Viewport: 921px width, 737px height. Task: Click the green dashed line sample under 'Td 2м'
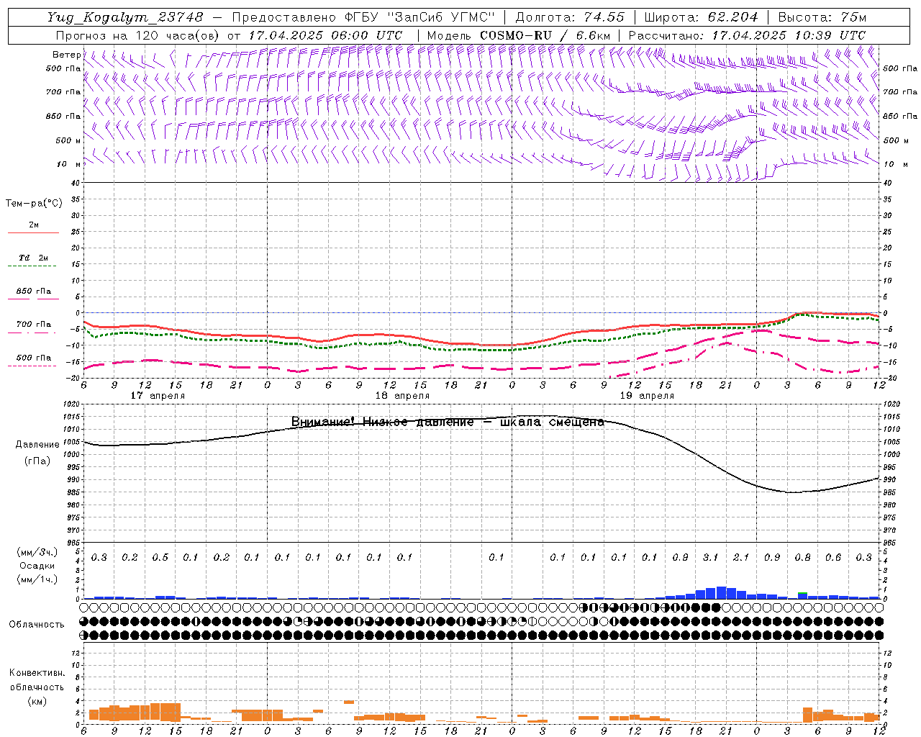pyautogui.click(x=32, y=266)
